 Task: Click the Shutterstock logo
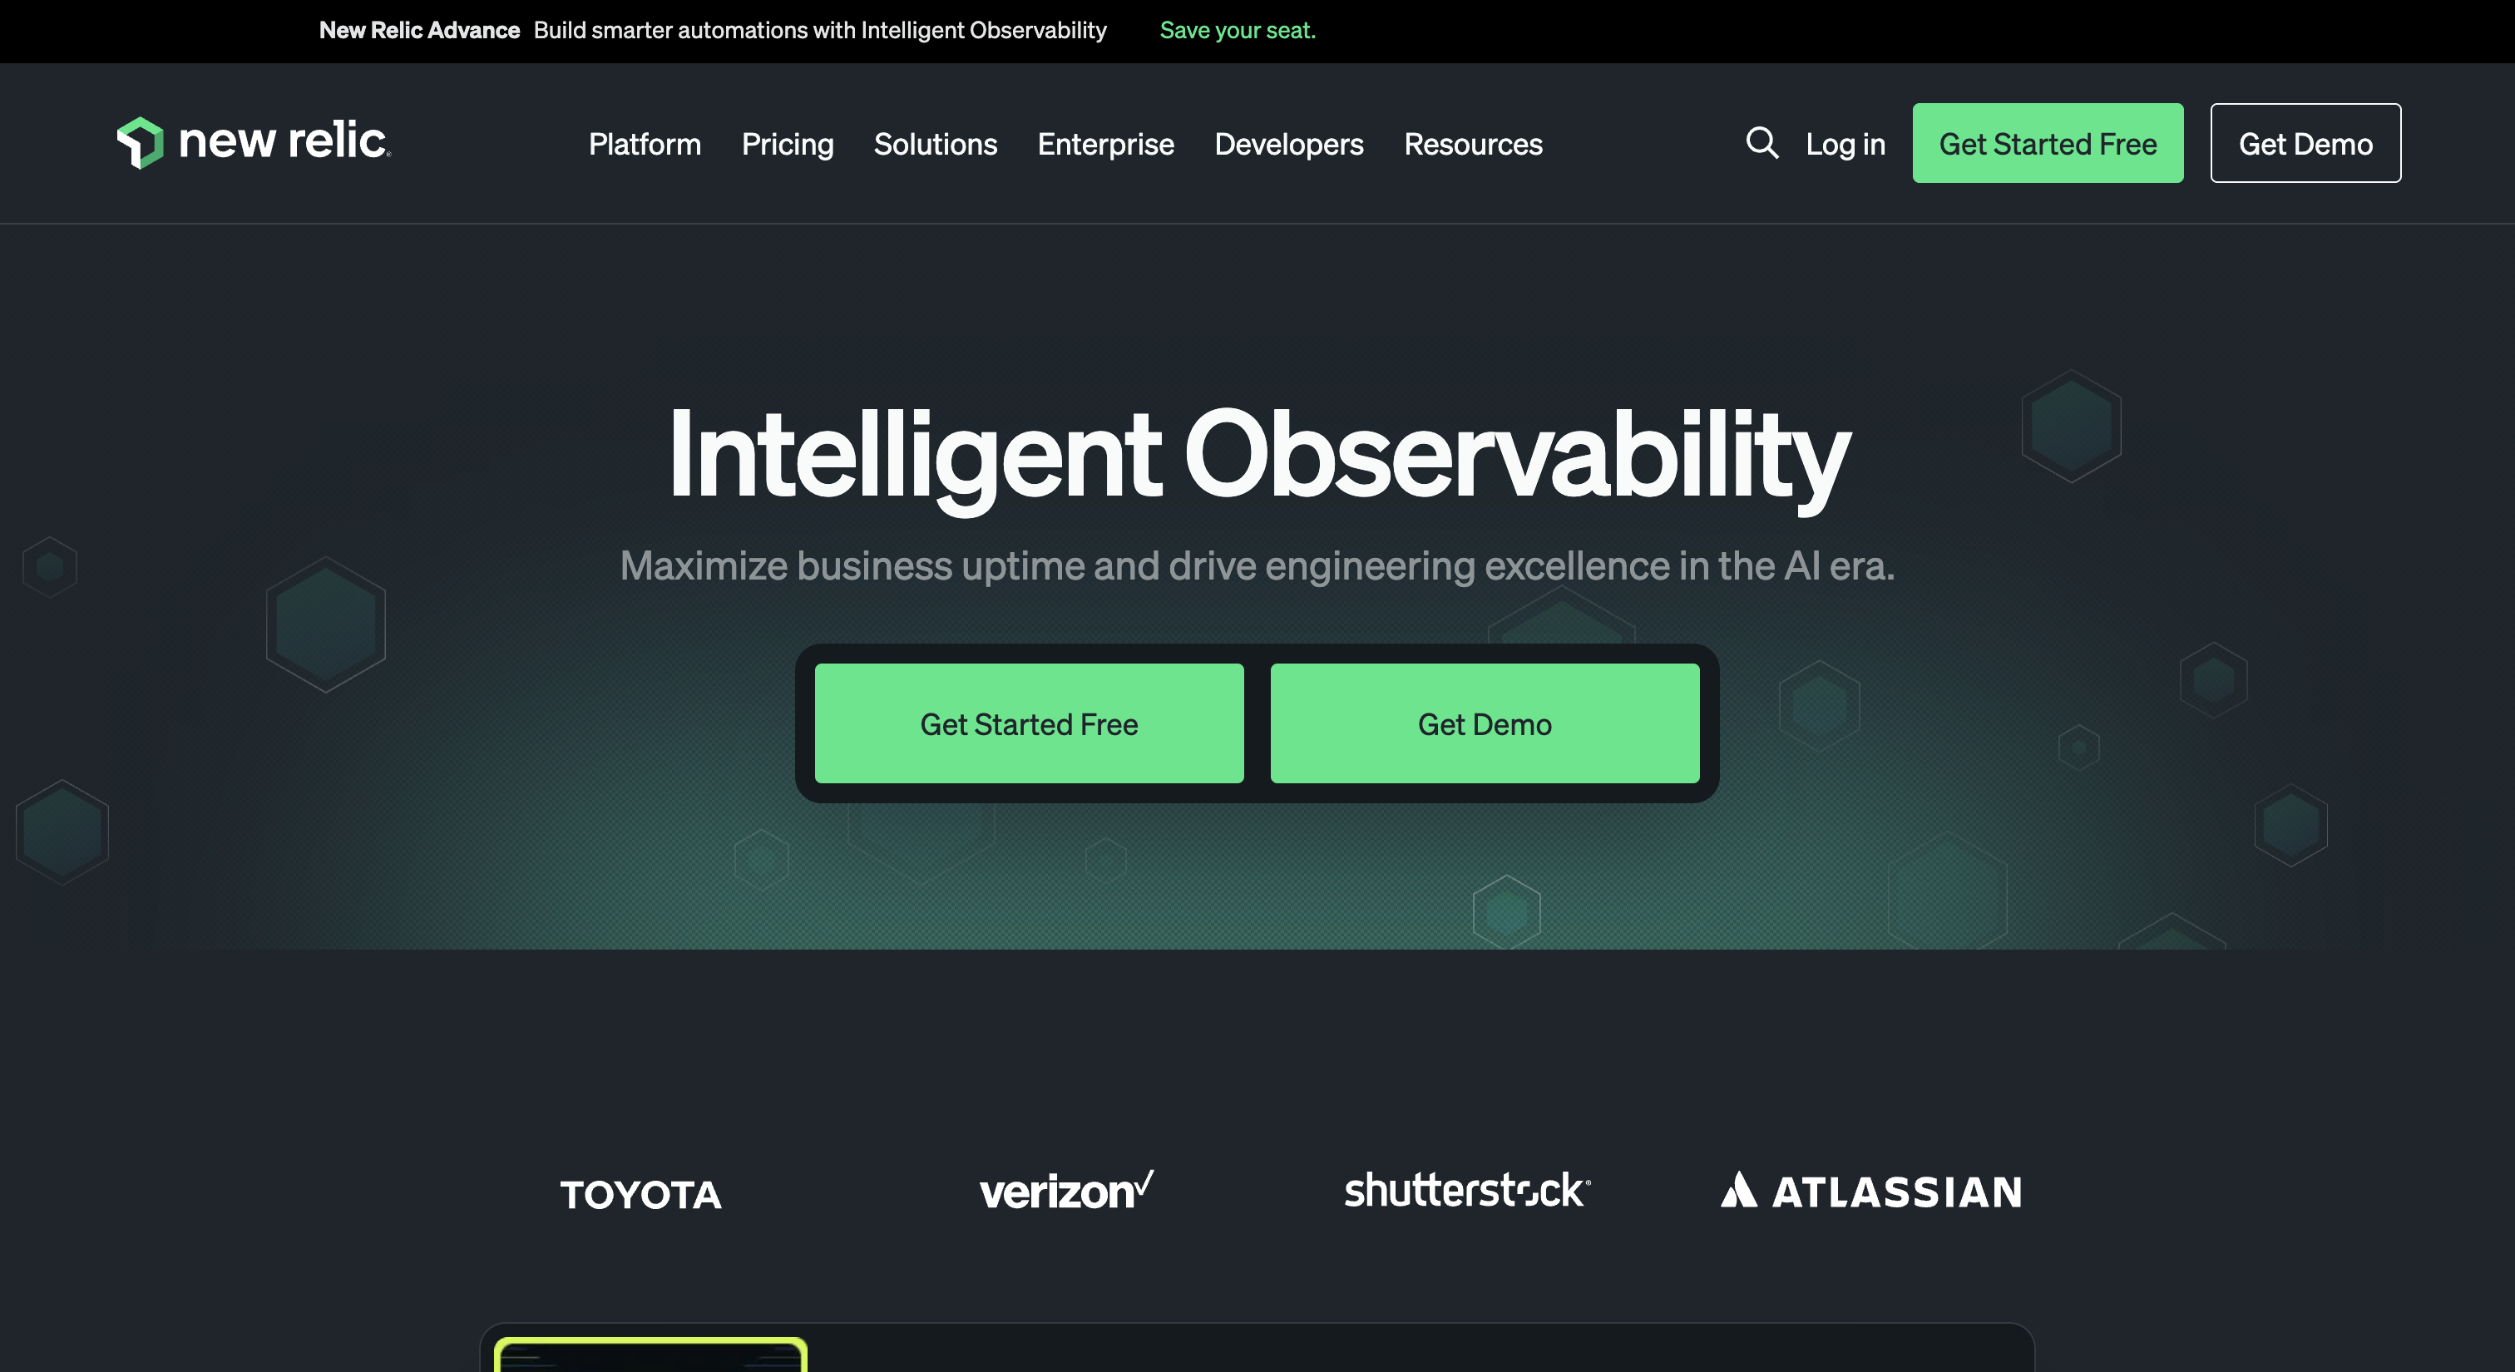(x=1466, y=1191)
